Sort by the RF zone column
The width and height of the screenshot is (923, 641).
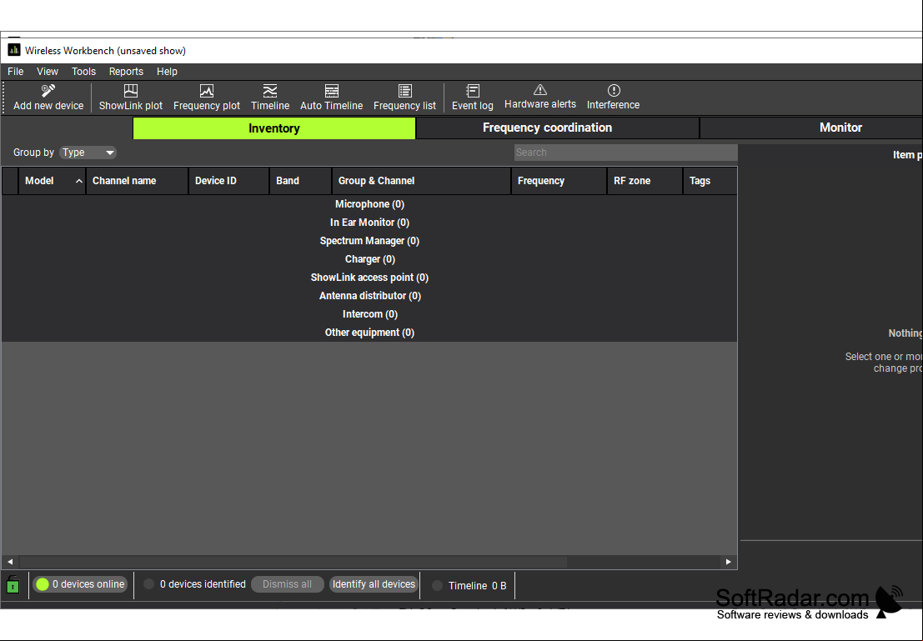[645, 181]
